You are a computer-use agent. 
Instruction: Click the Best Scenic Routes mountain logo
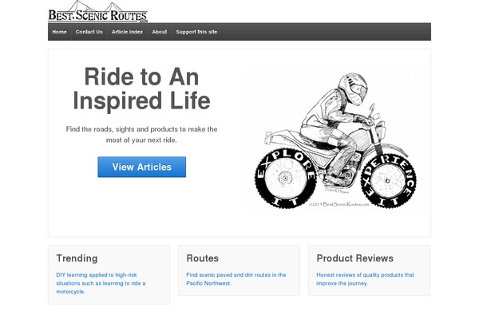(97, 11)
